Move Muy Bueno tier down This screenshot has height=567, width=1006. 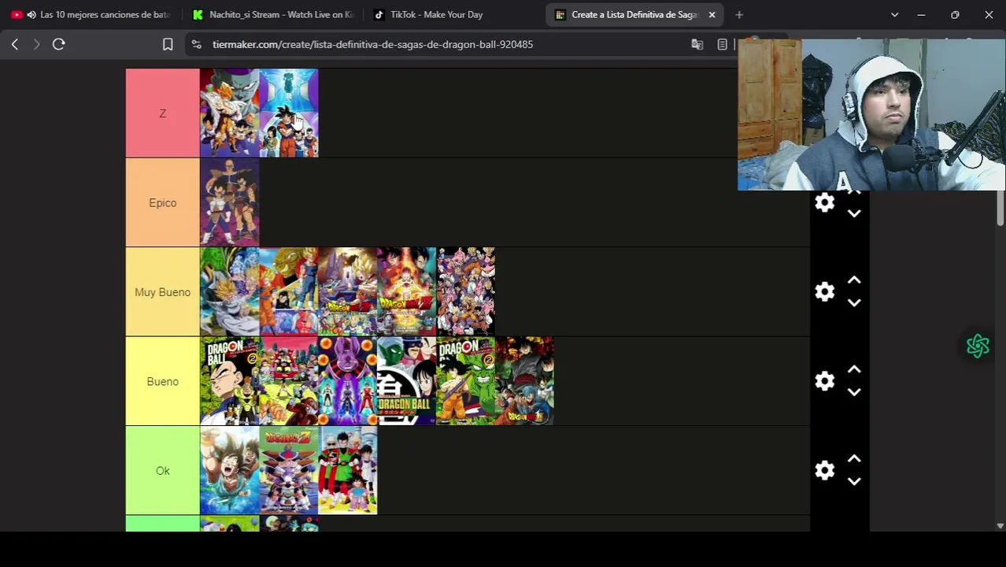click(x=854, y=303)
